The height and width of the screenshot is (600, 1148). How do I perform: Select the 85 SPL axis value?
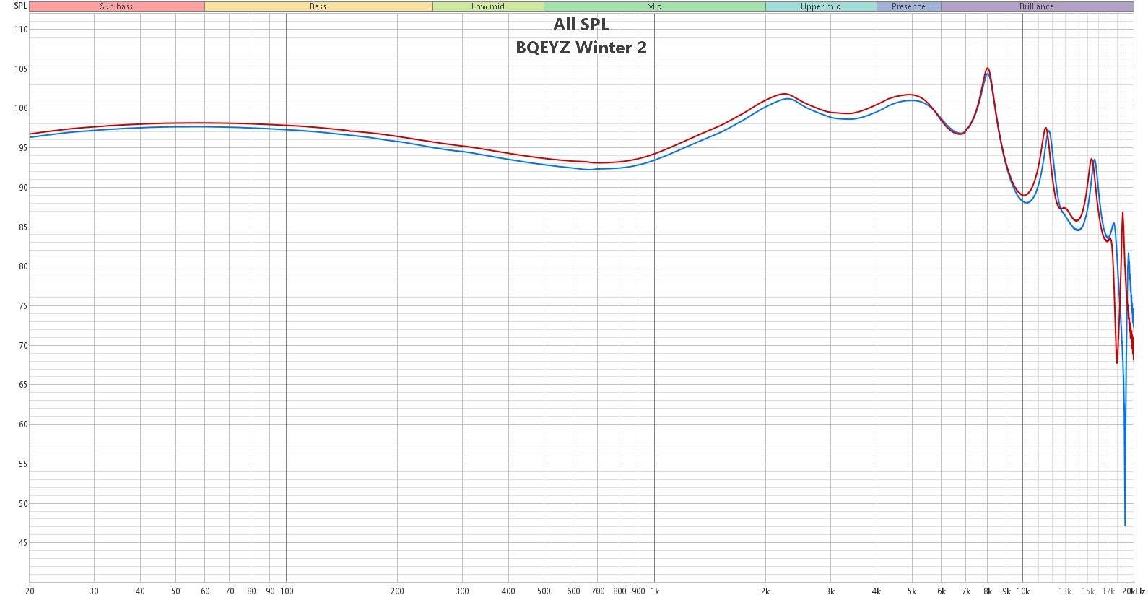point(23,227)
